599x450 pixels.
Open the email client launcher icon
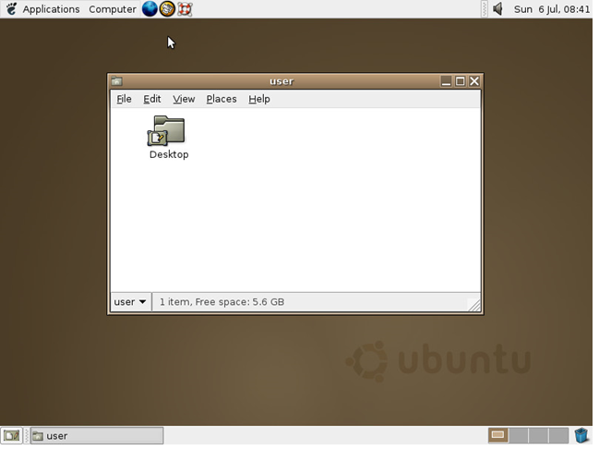(167, 9)
